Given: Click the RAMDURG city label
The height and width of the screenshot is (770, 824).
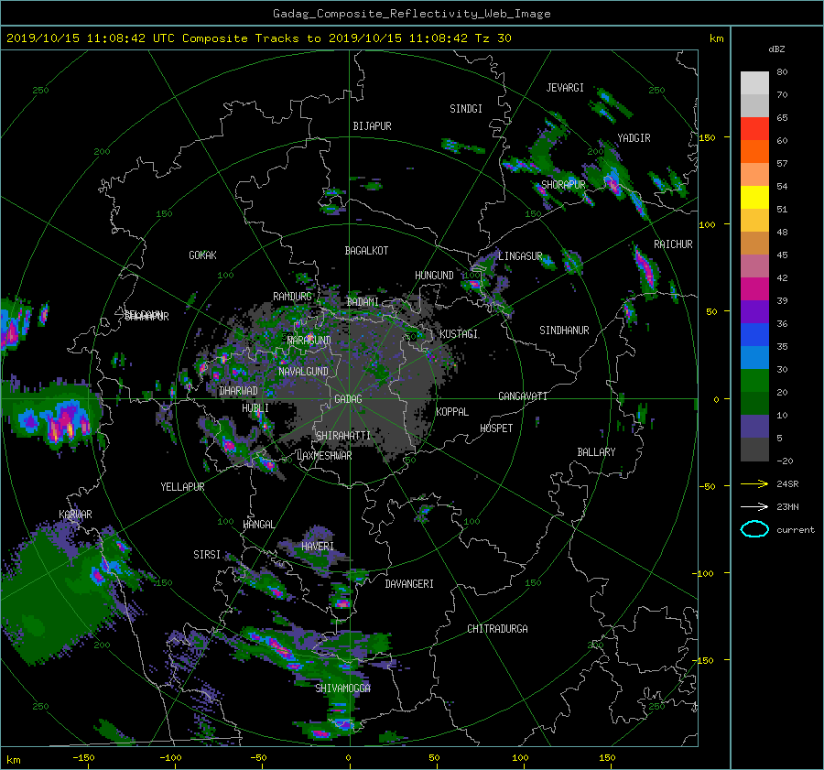Looking at the screenshot, I should coord(292,297).
